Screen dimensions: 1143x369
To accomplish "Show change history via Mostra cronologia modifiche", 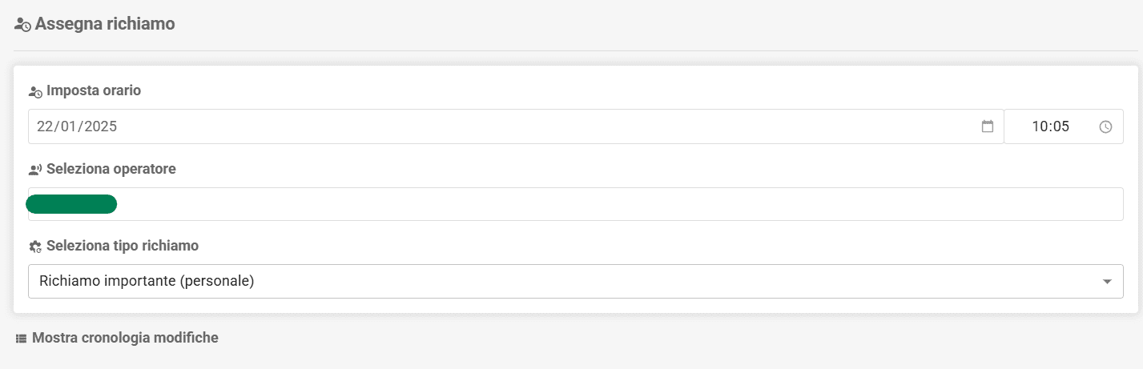I will click(x=125, y=338).
